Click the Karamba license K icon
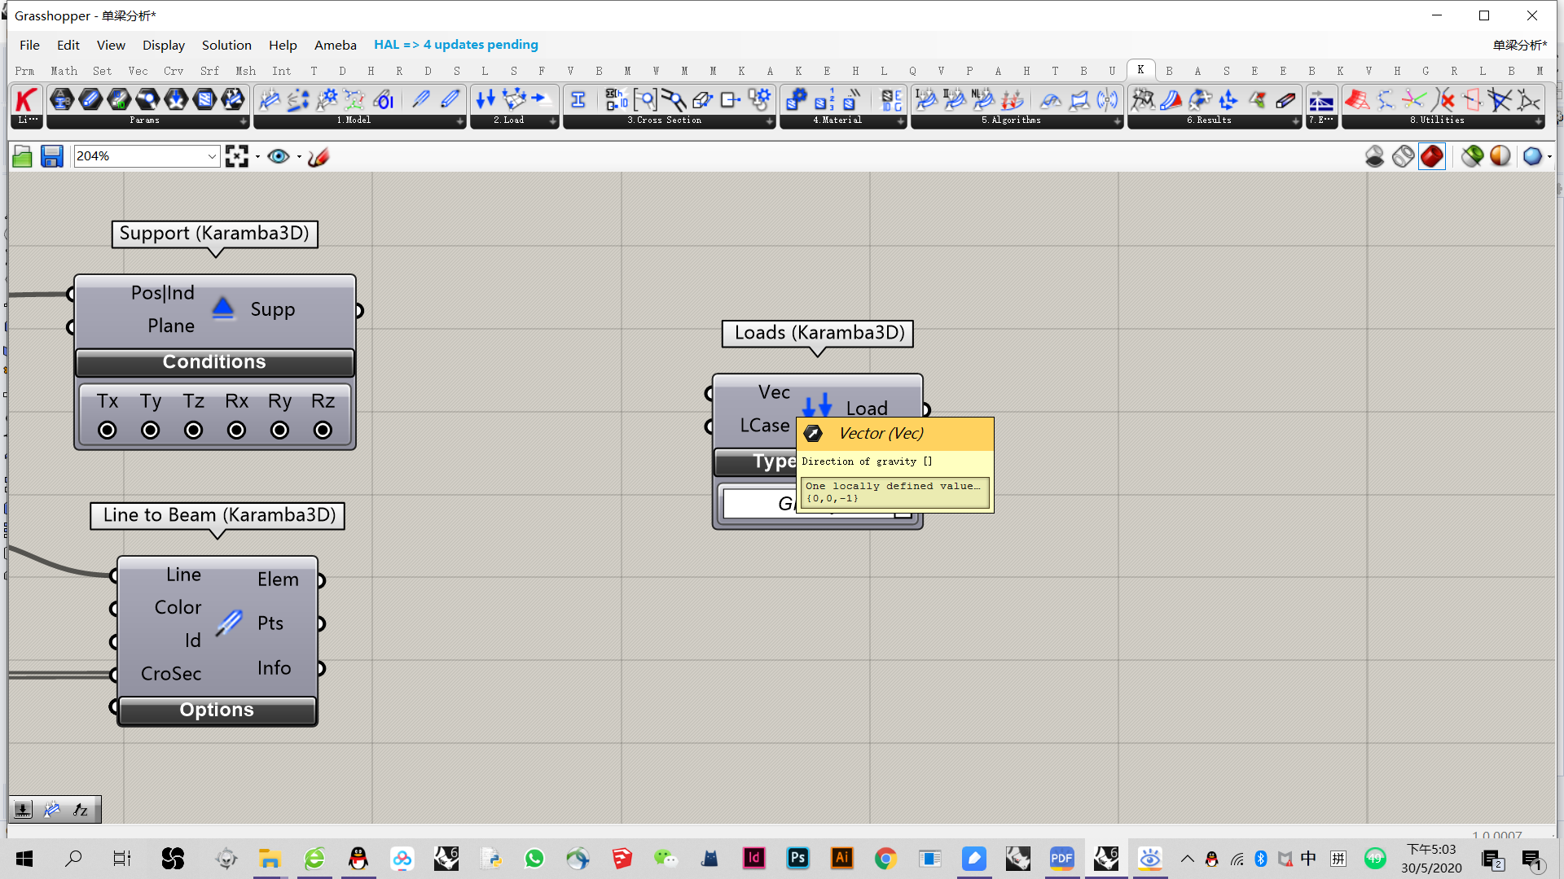The width and height of the screenshot is (1564, 879). [x=26, y=100]
